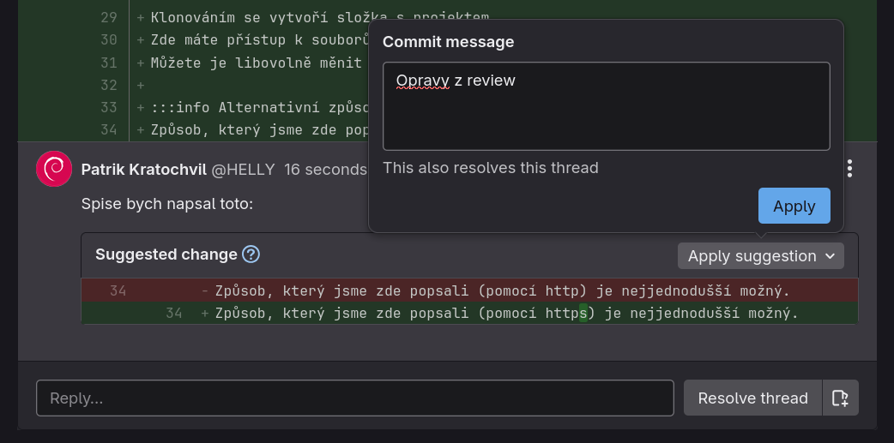This screenshot has height=443, width=894.
Task: Click the red removed line mentioning http
Action: (502, 290)
